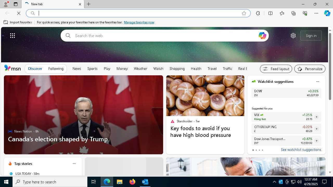Open Browser essentials icon
The width and height of the screenshot is (333, 187).
305,13
